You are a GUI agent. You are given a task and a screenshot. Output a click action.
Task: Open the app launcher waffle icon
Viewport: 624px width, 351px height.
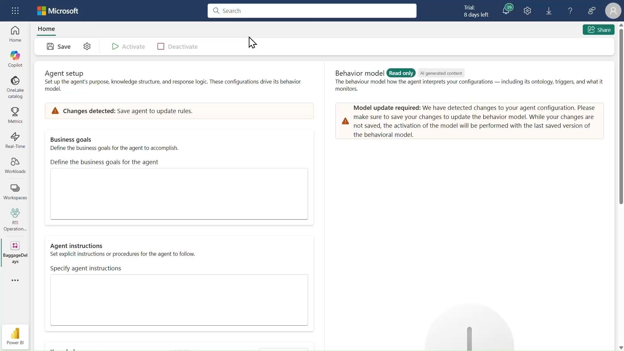(15, 11)
